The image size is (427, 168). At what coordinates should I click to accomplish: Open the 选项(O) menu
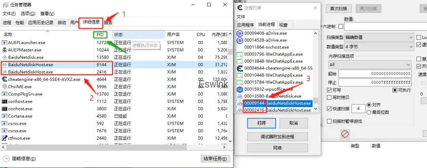point(28,13)
